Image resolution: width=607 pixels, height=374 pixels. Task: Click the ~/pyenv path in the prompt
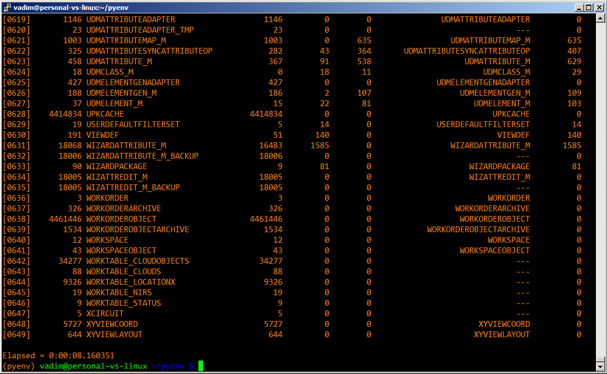[x=168, y=366]
